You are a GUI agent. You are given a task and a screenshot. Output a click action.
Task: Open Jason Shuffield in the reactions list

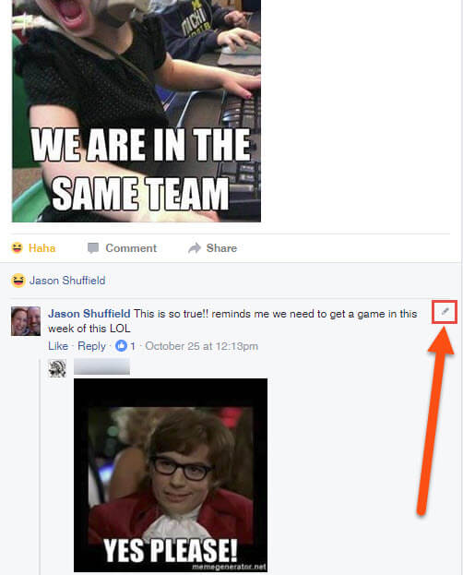coord(67,281)
